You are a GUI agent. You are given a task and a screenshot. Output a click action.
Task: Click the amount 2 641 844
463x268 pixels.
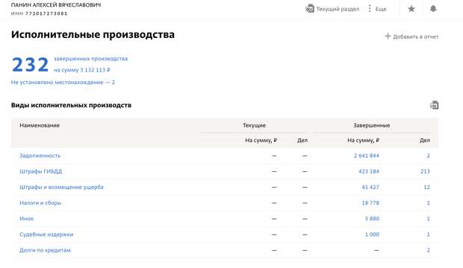[367, 156]
